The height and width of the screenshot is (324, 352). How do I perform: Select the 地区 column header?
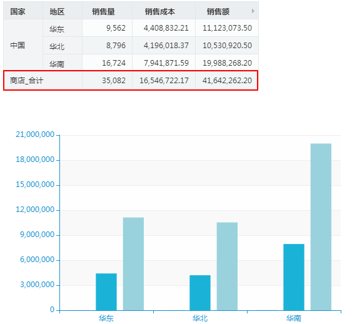pos(63,11)
